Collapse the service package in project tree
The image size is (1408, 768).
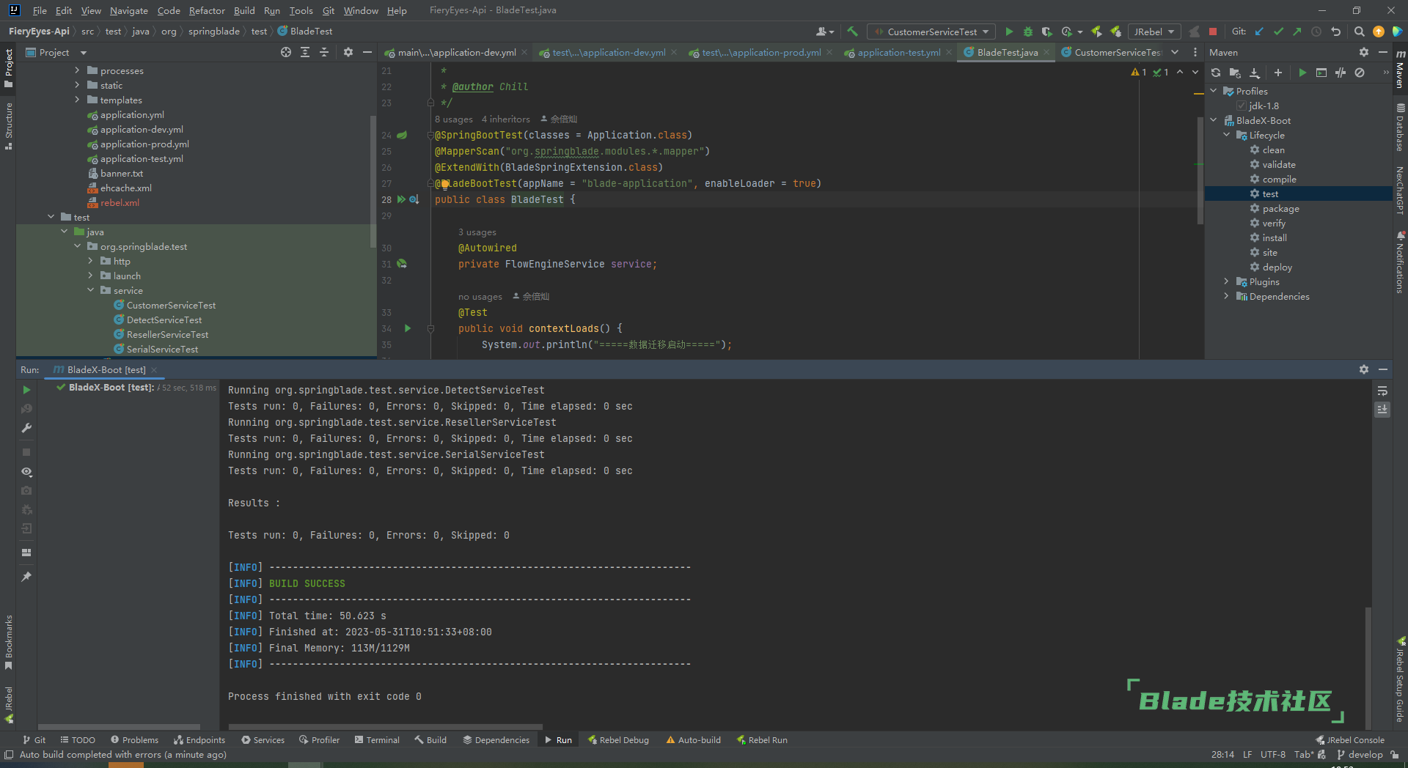click(91, 290)
